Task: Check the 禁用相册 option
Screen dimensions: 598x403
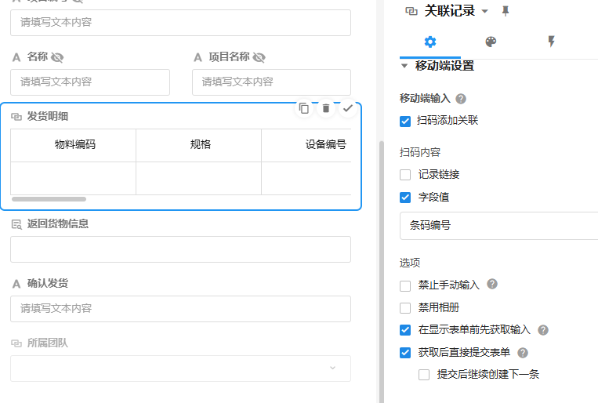Action: (x=405, y=308)
